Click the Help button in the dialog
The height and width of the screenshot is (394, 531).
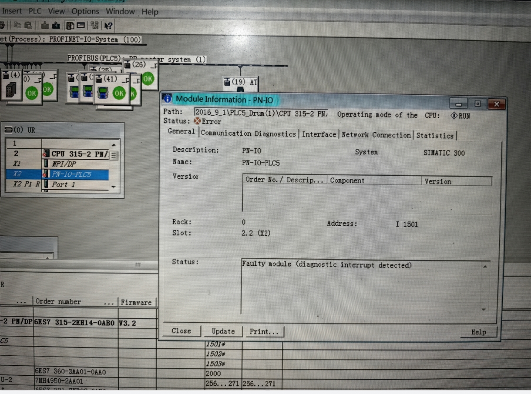click(478, 332)
